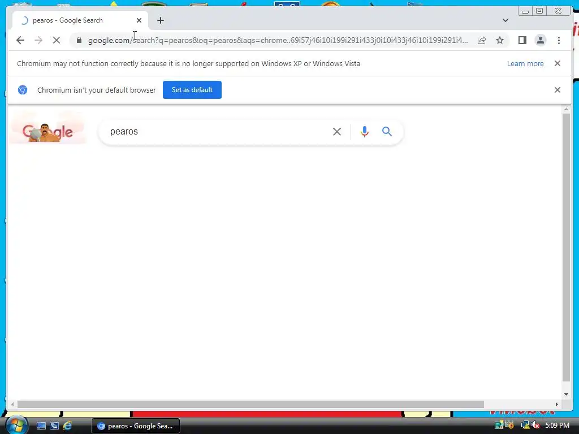579x434 pixels.
Task: Click the 5:09 PM taskbar clock
Action: (x=557, y=426)
